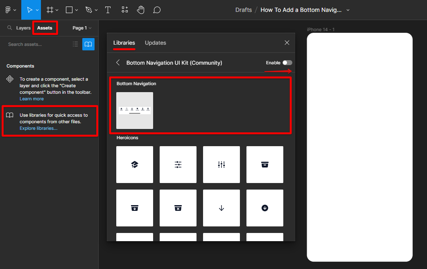Click the Learn more link
Viewport: 427px width, 269px height.
pos(32,99)
